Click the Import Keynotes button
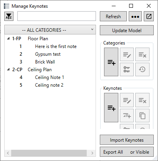158x161 pixels. click(x=127, y=140)
